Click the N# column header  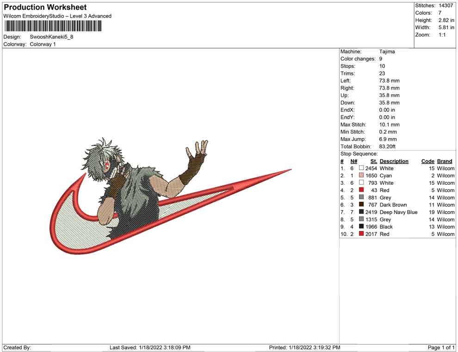click(354, 161)
